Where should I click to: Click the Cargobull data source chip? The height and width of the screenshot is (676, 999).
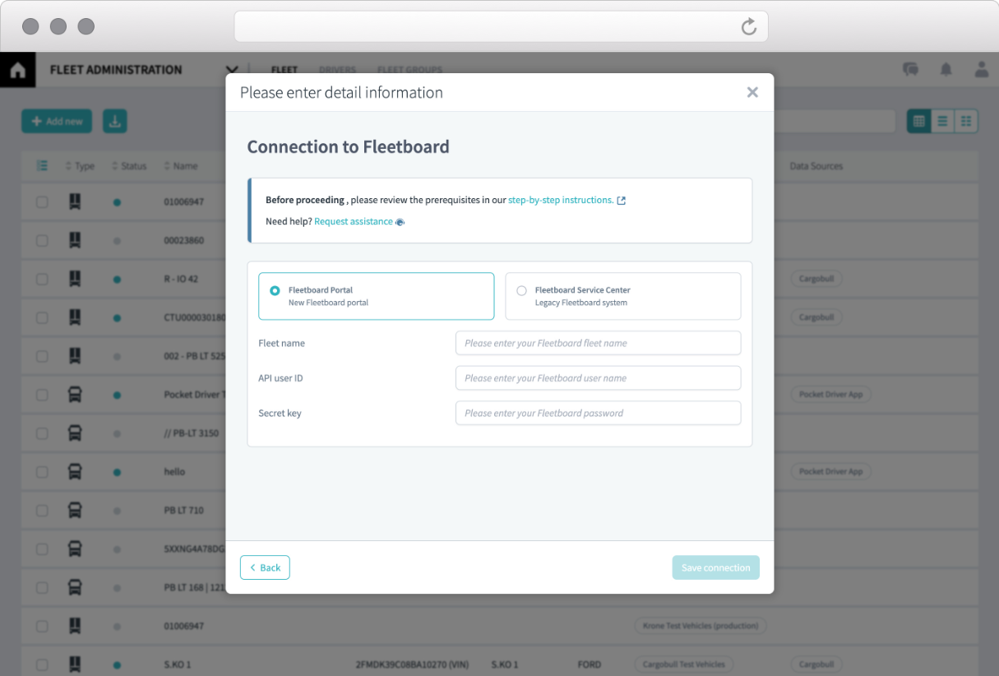click(816, 280)
